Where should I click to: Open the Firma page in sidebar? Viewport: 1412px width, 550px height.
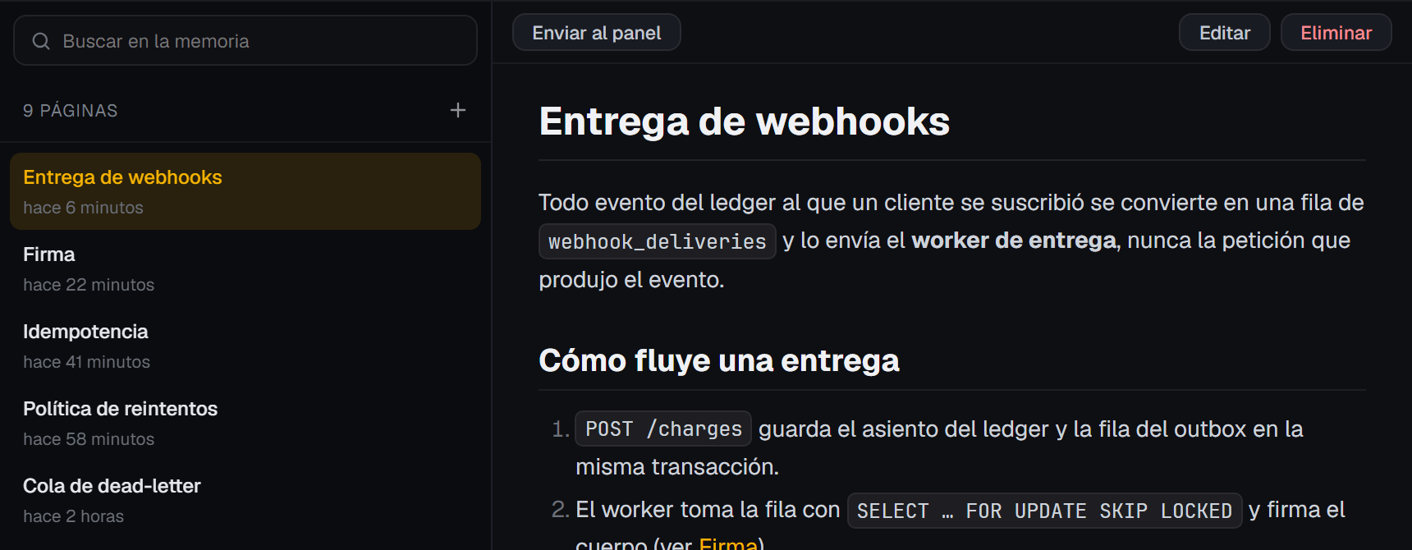[x=245, y=268]
